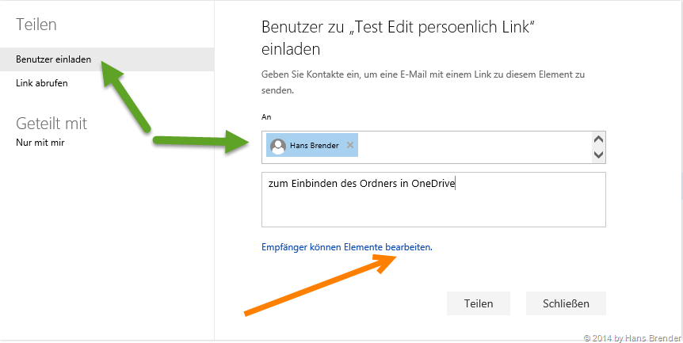Select the Hans Brender recipient name
The width and height of the screenshot is (683, 343).
[315, 146]
